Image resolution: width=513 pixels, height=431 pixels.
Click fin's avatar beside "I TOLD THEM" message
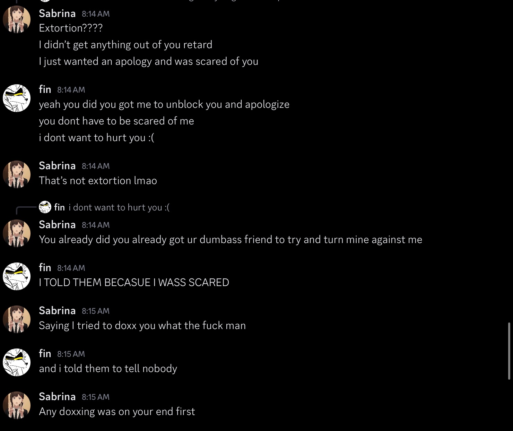point(17,276)
